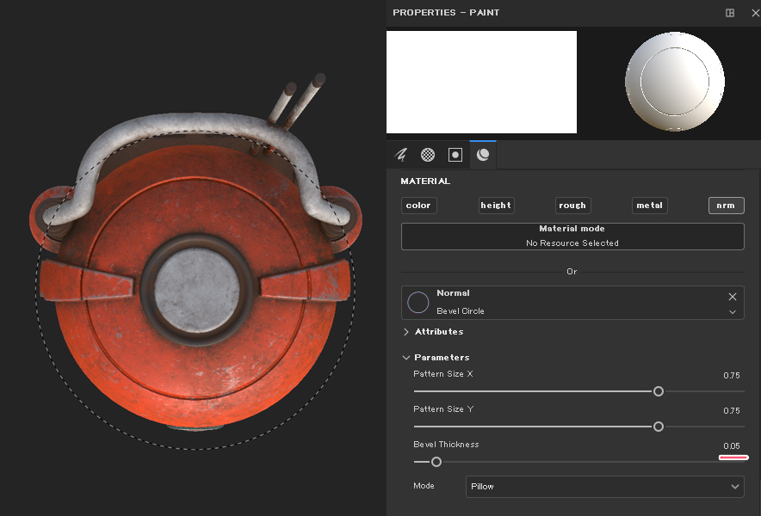Click the Pattern Size X slider handle
Image resolution: width=761 pixels, height=516 pixels.
659,391
